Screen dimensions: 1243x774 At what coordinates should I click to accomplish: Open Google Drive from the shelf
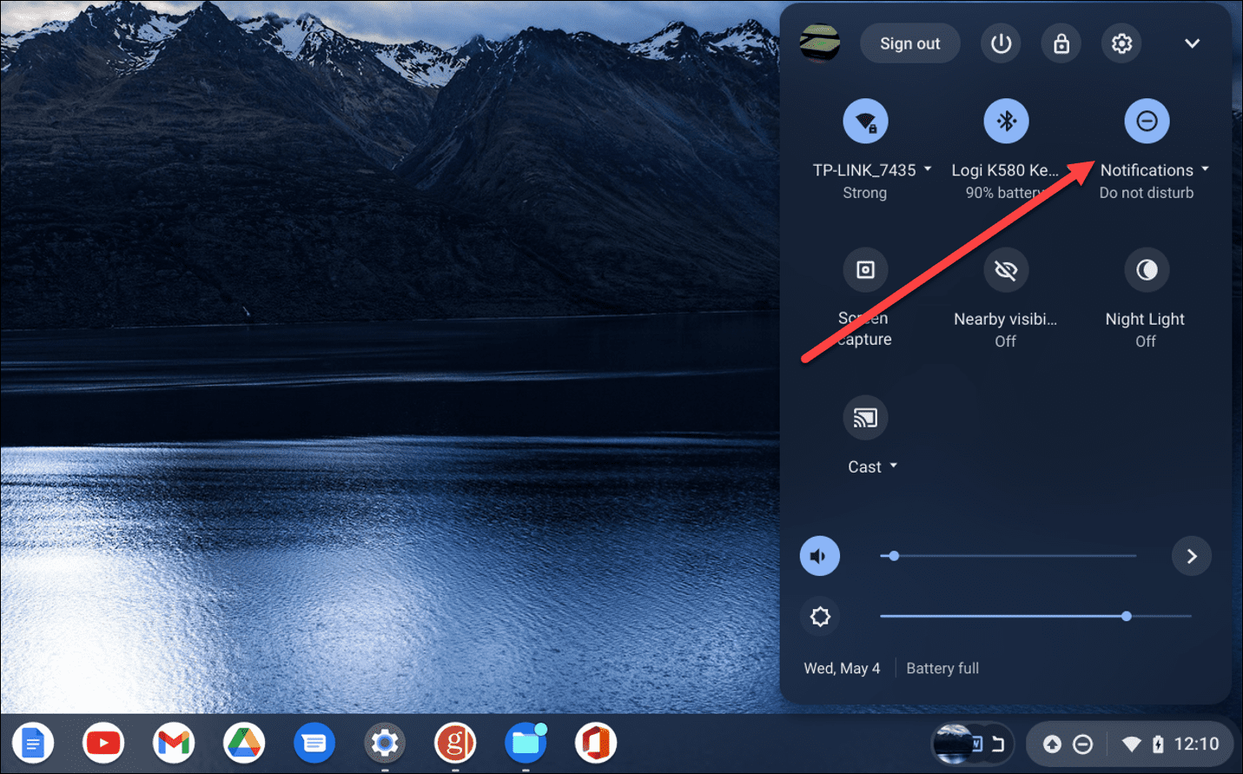[244, 744]
